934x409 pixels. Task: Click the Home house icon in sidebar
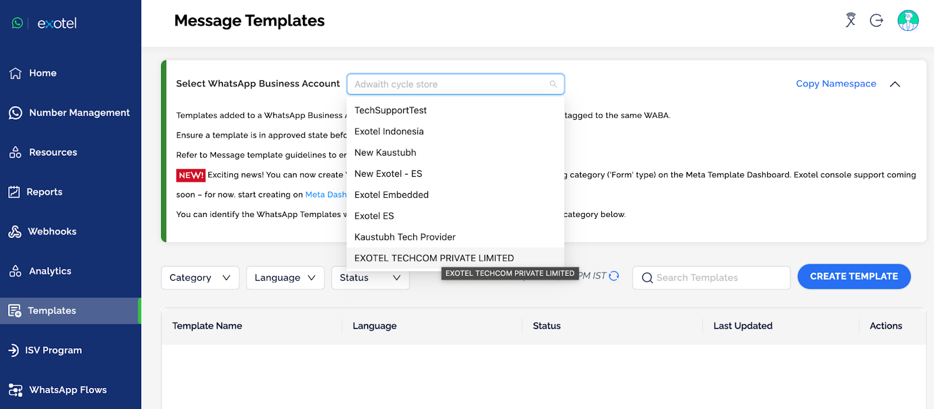tap(16, 73)
